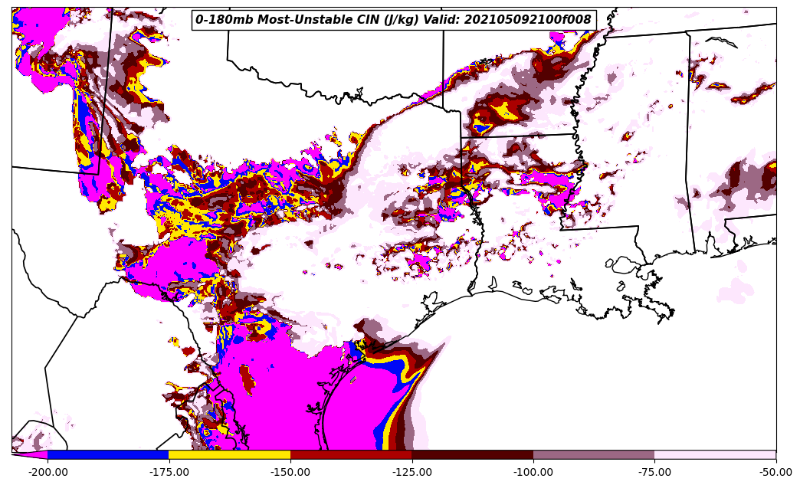800x485 pixels.
Task: Pick the bright red colorbar segment
Action: click(351, 454)
